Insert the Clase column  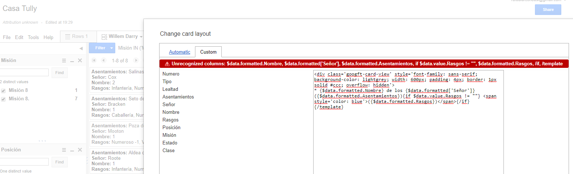(168, 150)
